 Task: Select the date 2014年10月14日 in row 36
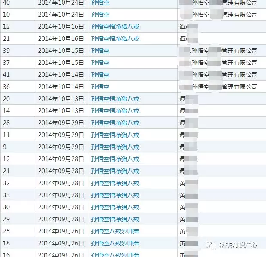(61, 87)
